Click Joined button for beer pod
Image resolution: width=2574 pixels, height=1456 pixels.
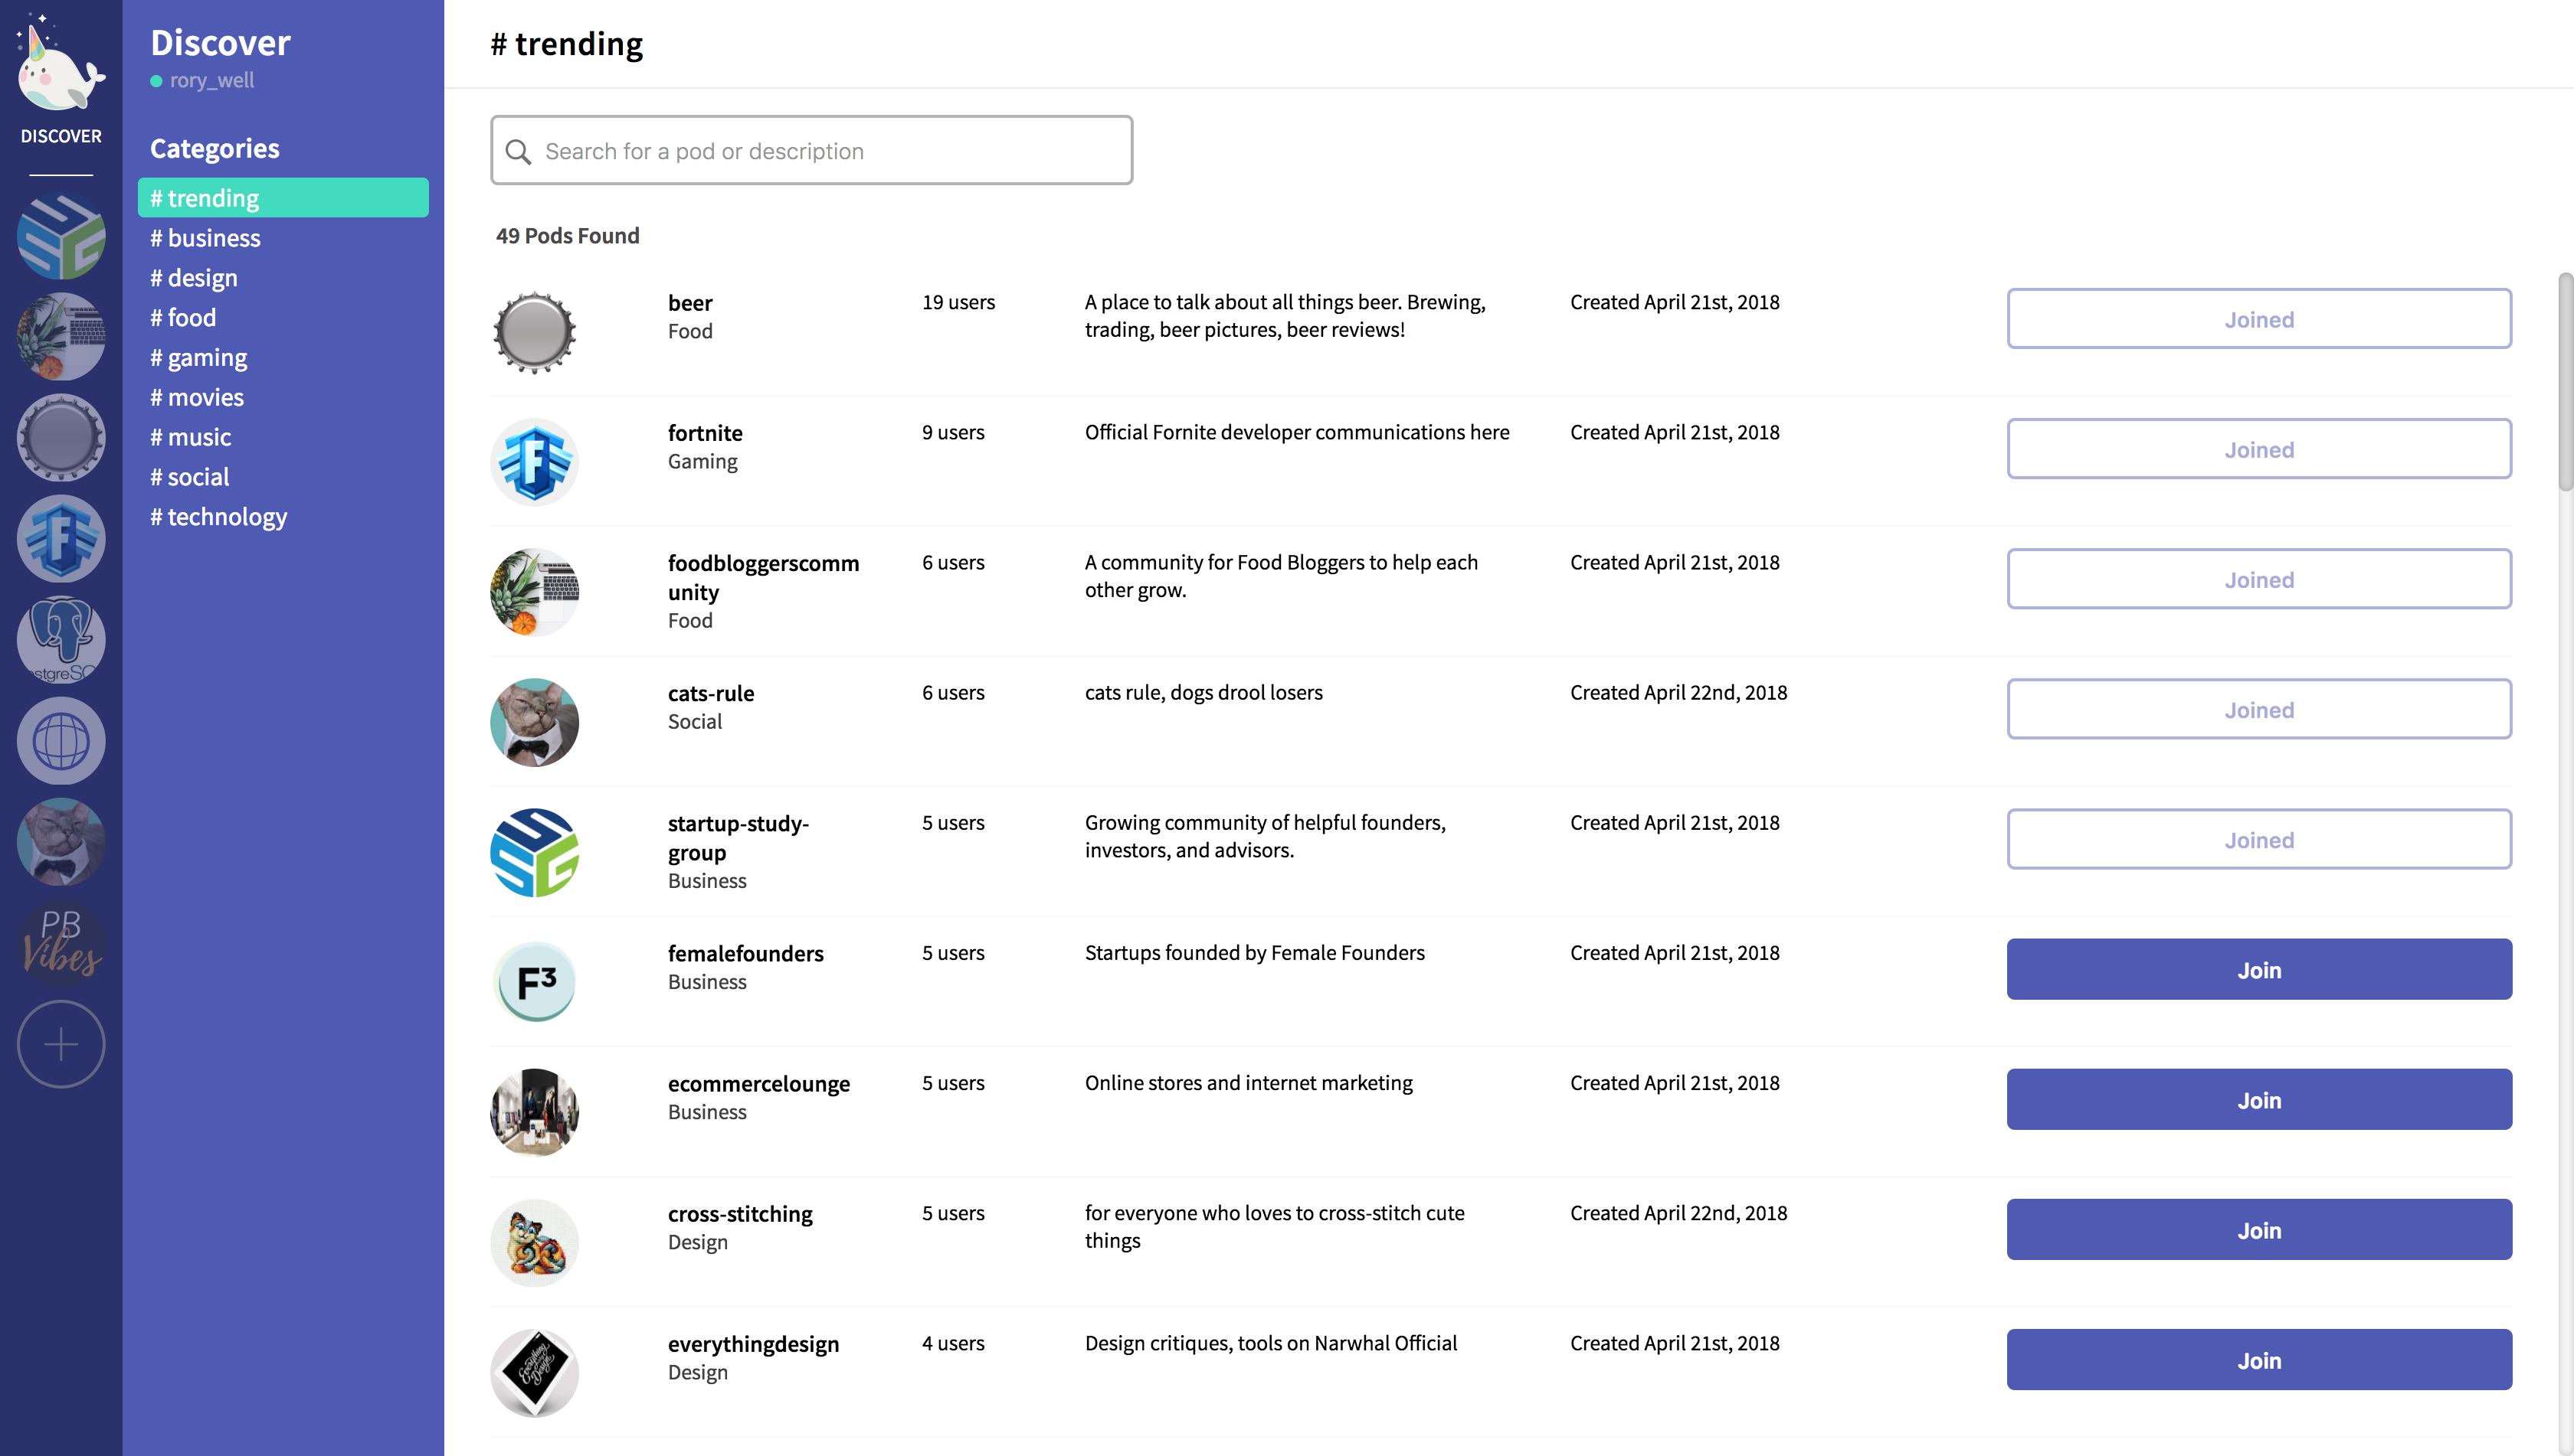point(2258,319)
